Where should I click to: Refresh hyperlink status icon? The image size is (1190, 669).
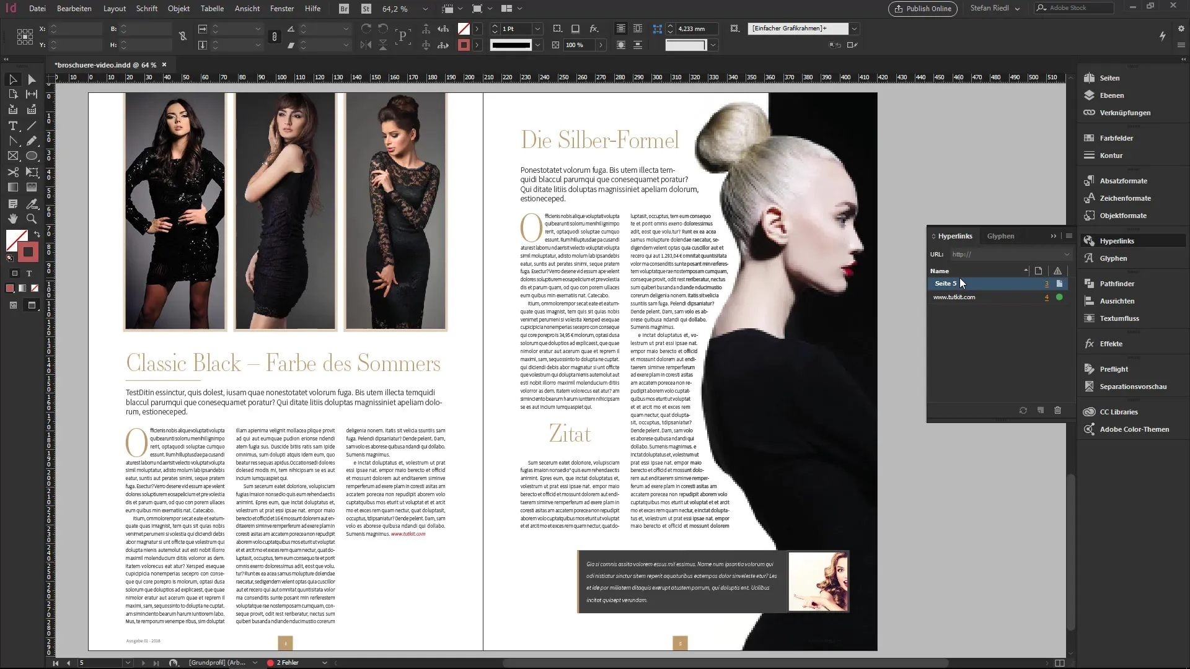[1023, 410]
